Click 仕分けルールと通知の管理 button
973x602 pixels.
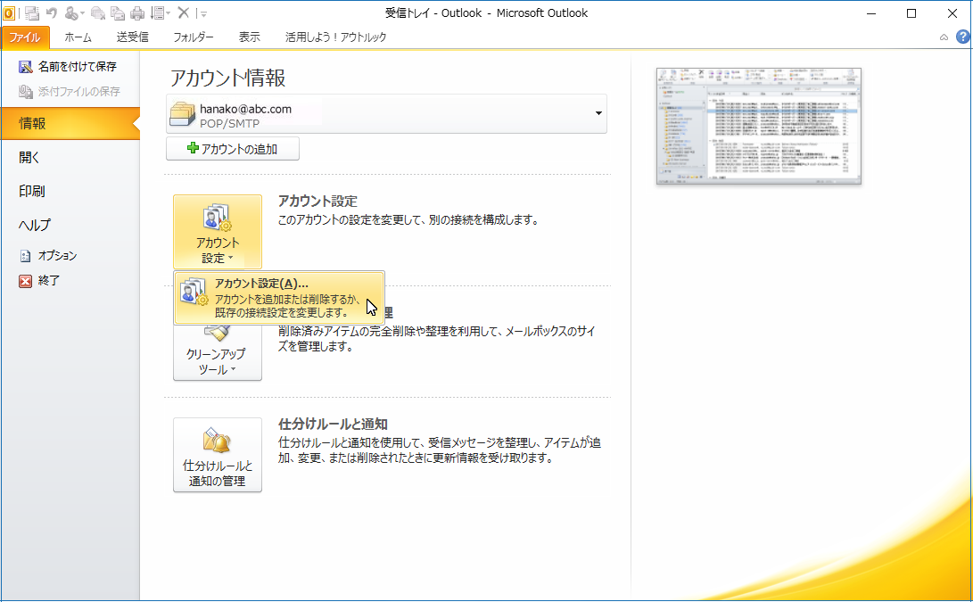click(x=218, y=455)
